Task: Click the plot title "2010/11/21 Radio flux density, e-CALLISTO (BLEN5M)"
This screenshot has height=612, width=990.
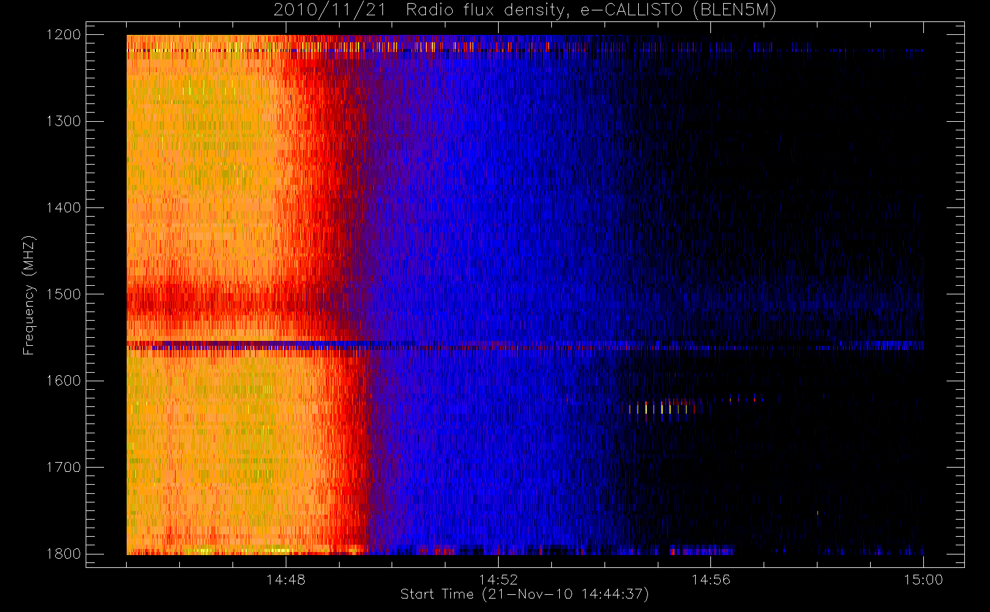Action: (x=525, y=10)
